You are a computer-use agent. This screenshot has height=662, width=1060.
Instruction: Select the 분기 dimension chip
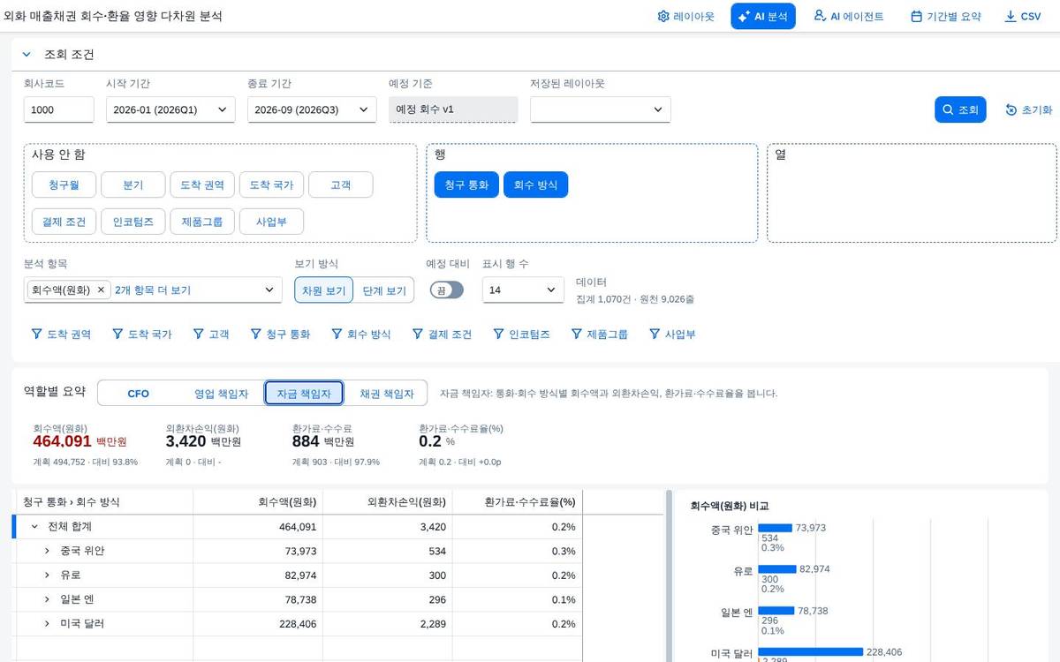[133, 185]
